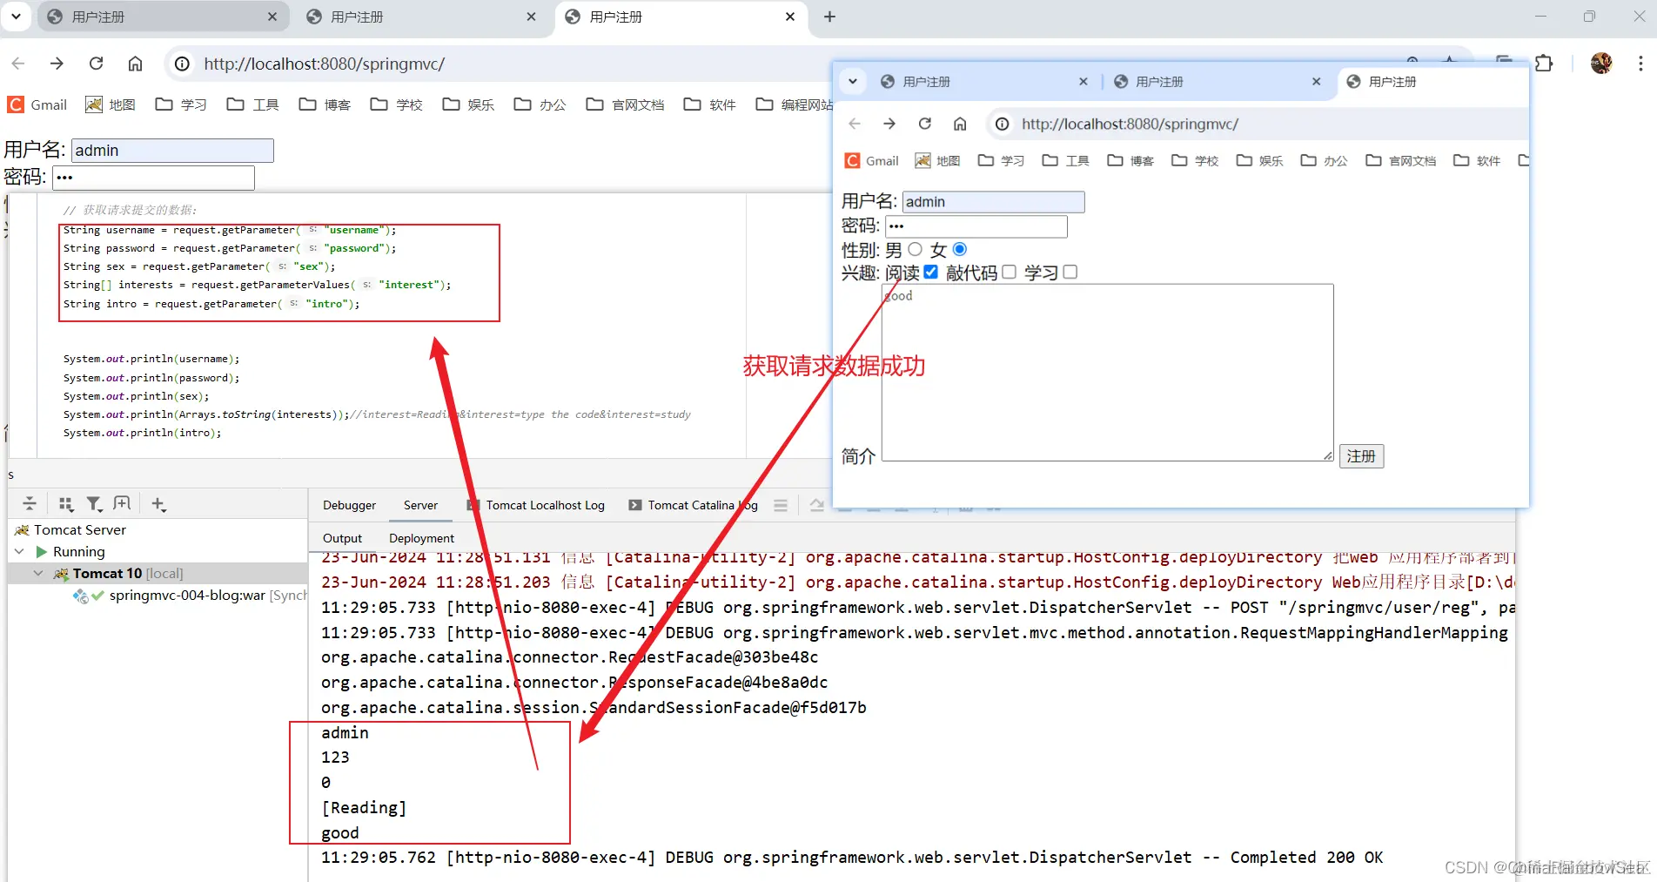
Task: Open the 学习 bookmark folder in the large browser
Action: (x=181, y=104)
